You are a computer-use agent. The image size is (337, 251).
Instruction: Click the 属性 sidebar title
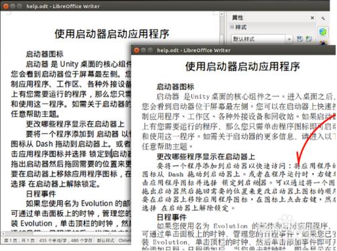click(238, 17)
